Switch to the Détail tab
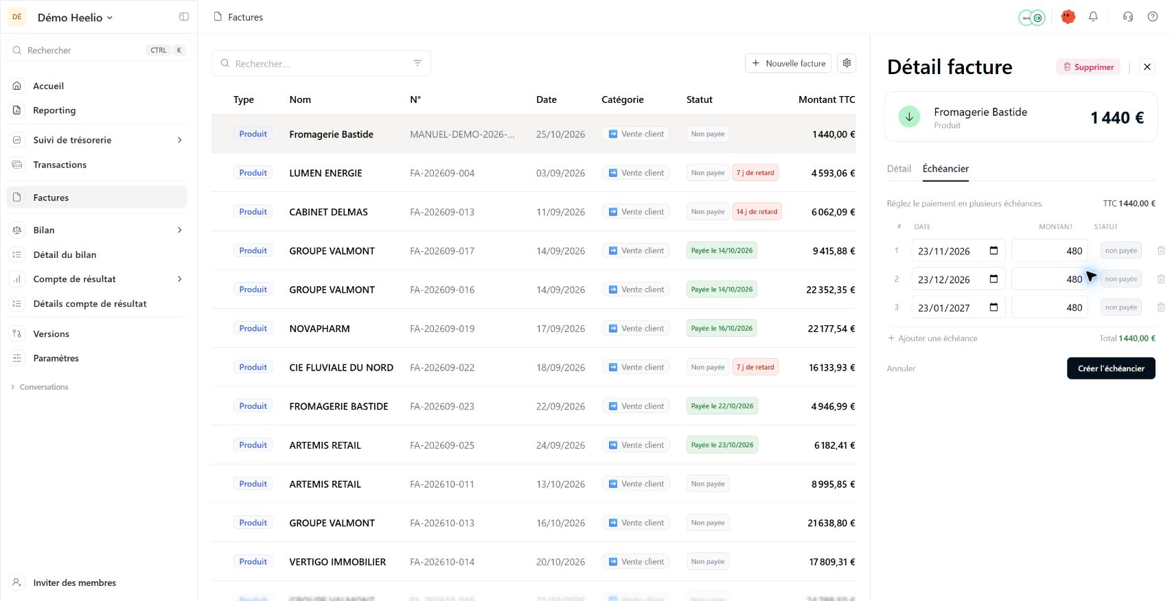The image size is (1172, 601). click(x=899, y=169)
